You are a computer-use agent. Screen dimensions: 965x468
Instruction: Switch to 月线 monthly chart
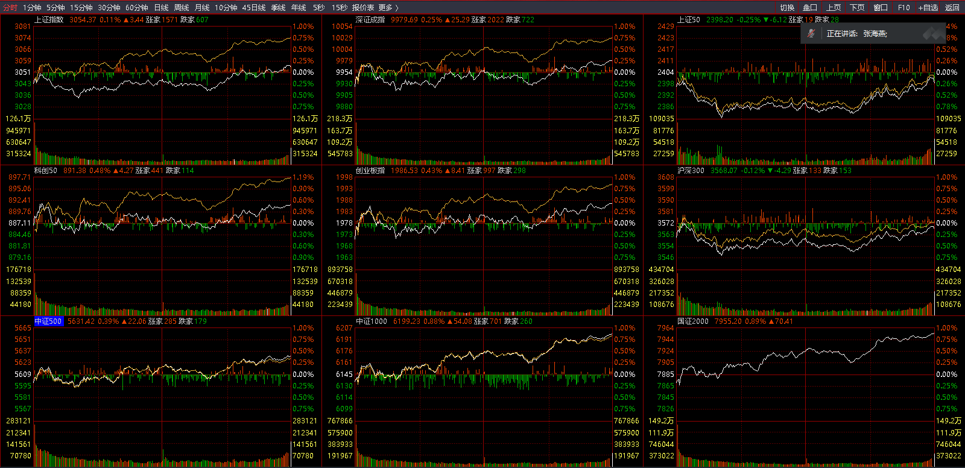point(202,7)
